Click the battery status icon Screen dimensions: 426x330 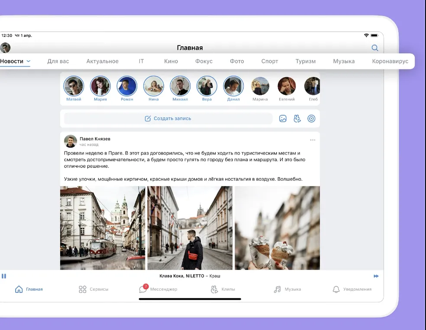click(x=374, y=36)
